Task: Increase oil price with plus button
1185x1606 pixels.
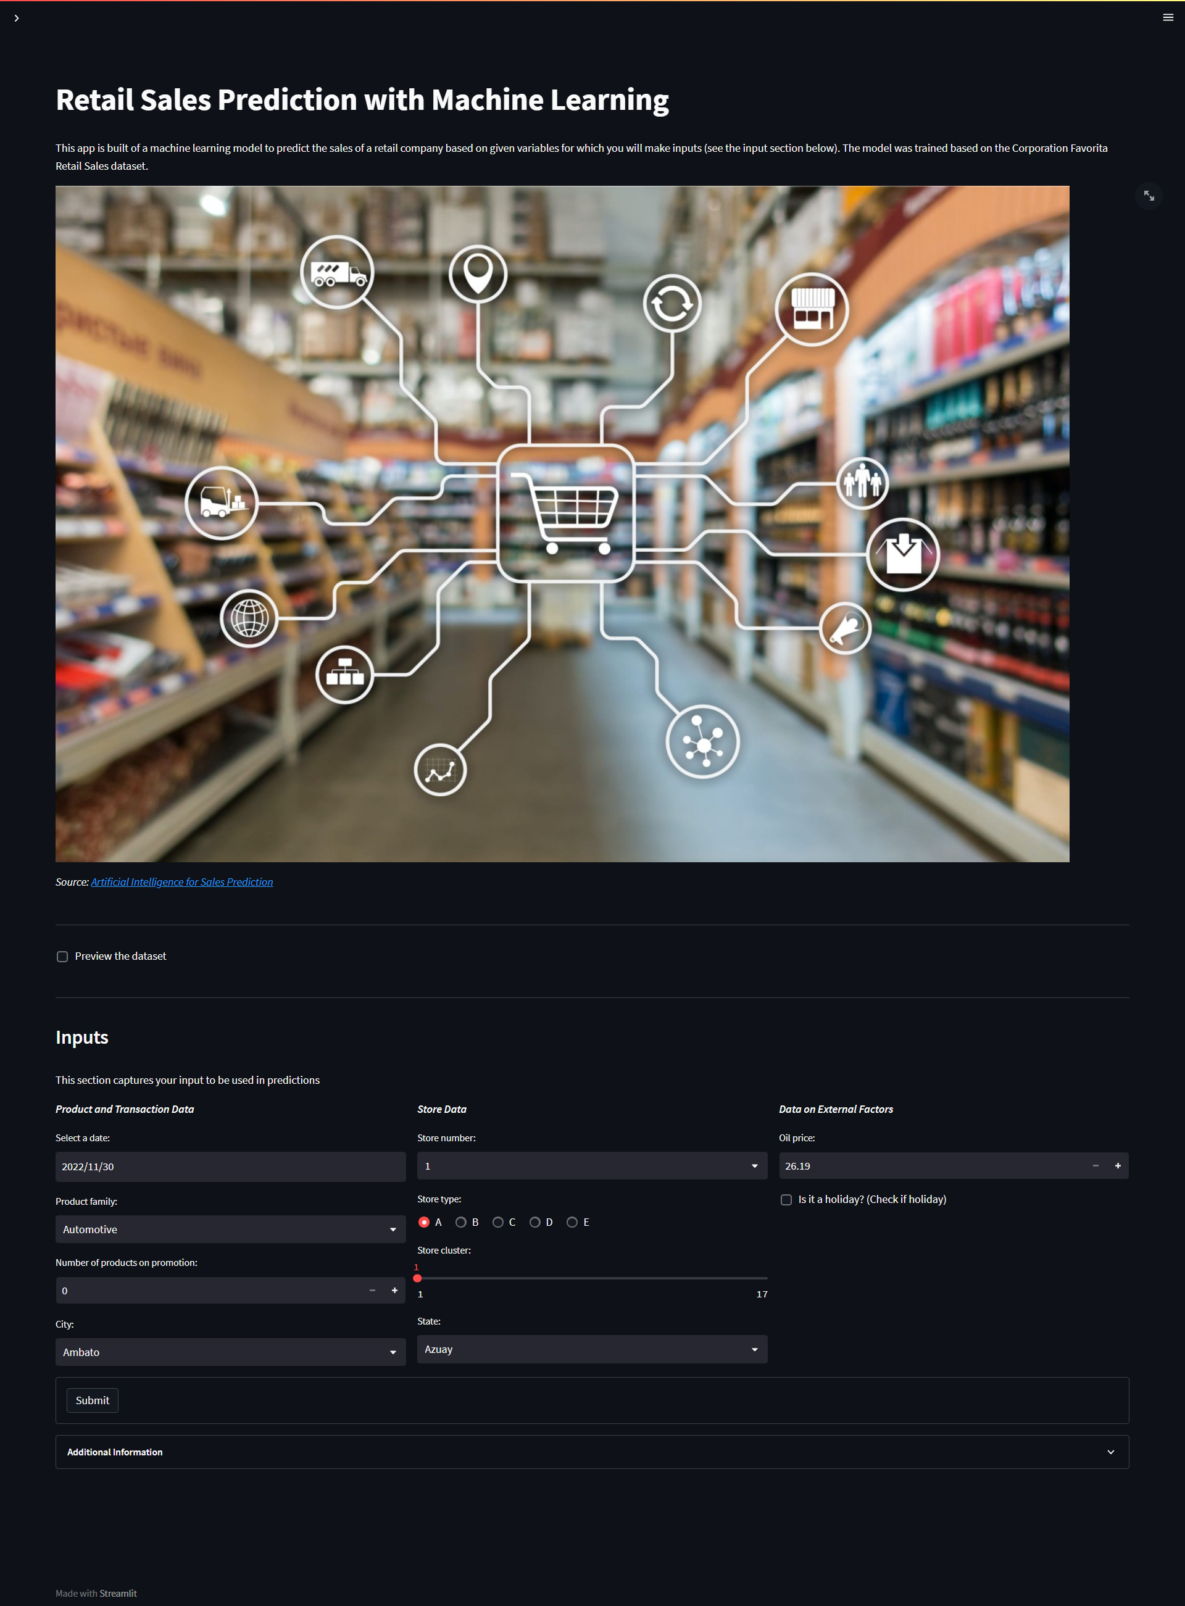Action: (x=1117, y=1165)
